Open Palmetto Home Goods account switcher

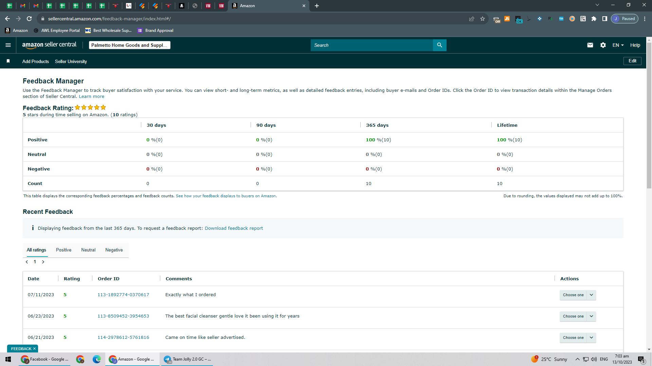point(129,45)
